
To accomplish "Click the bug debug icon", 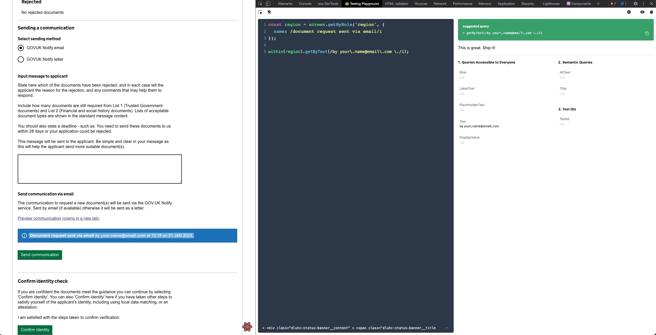I will (651, 12).
